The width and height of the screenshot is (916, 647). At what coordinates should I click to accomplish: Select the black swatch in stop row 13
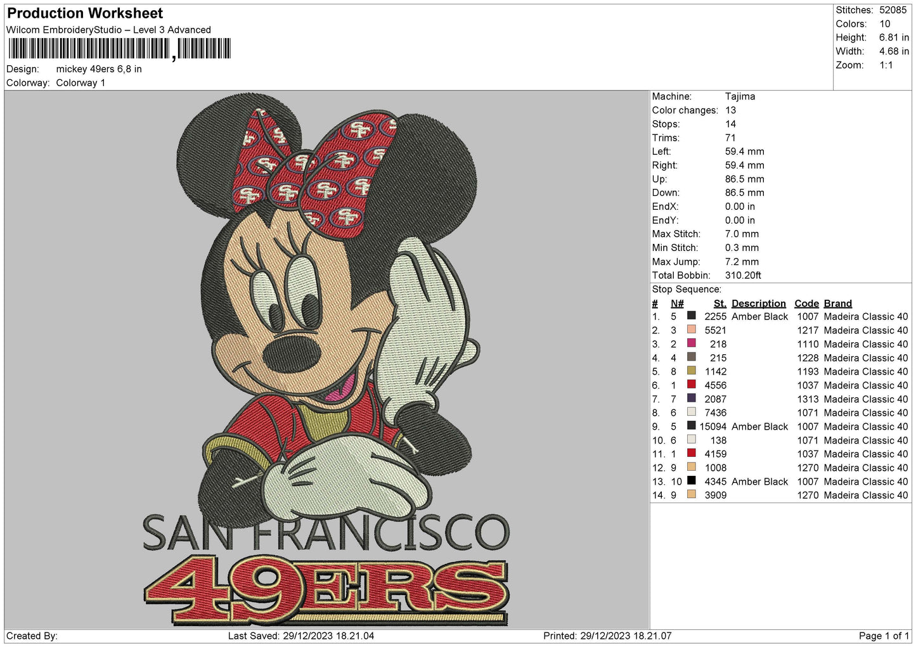[x=692, y=481]
